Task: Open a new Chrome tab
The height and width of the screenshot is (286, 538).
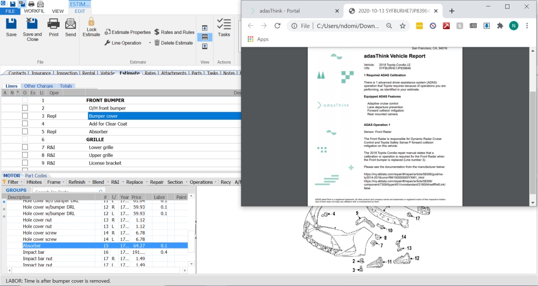Action: (451, 11)
